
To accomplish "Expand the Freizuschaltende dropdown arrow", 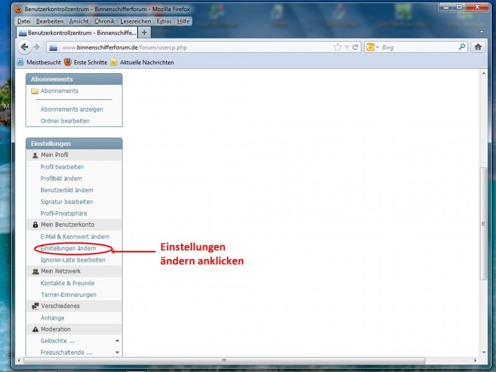I will coord(117,353).
